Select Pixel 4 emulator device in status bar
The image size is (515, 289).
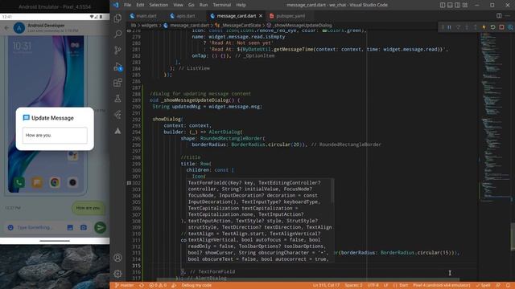(442, 286)
